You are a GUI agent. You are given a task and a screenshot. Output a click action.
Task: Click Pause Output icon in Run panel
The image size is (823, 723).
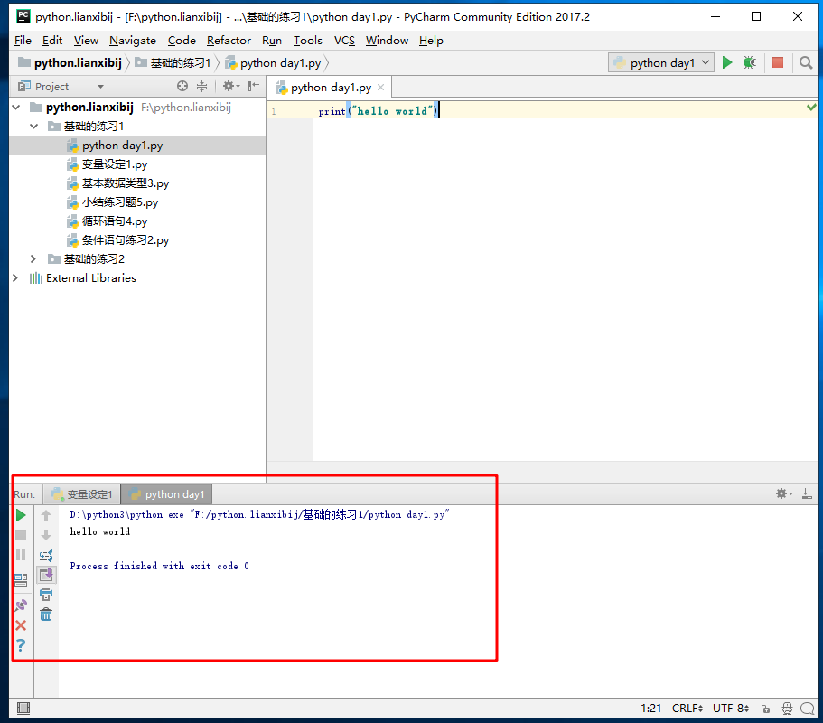[x=21, y=555]
